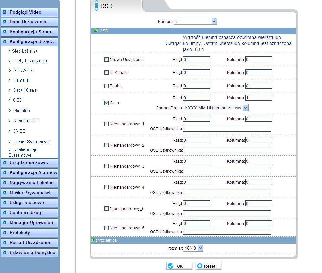This screenshot has height=273, width=322.
Task: Click the arrow icon beside Konfiguracja Alarmów
Action: [x=4, y=172]
